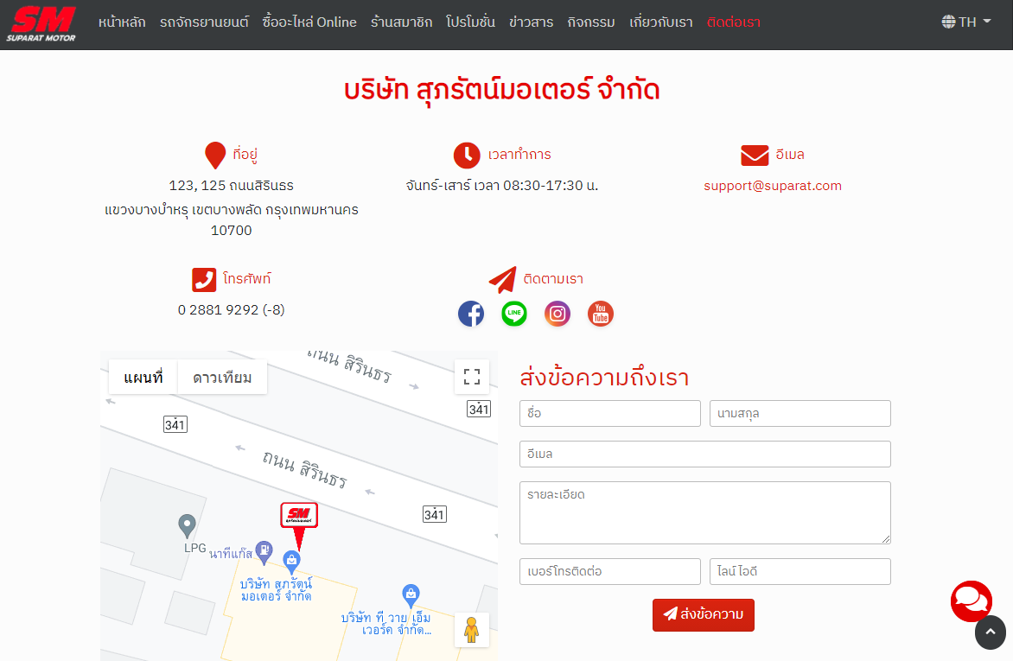
Task: Click the Suparat Motor logo
Action: [x=41, y=23]
